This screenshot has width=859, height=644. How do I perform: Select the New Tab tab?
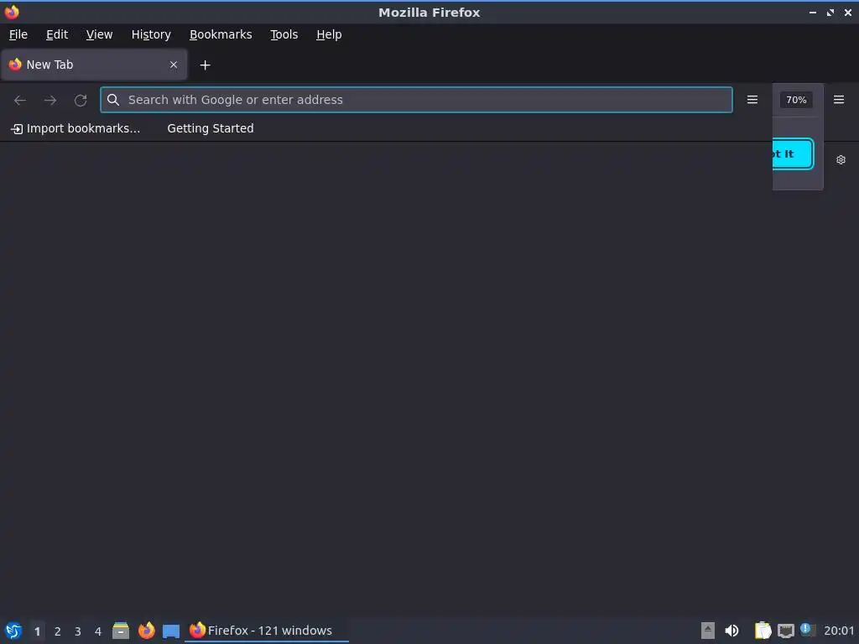[x=94, y=65]
